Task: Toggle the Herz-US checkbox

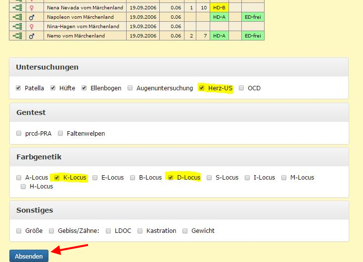Action: pyautogui.click(x=202, y=88)
